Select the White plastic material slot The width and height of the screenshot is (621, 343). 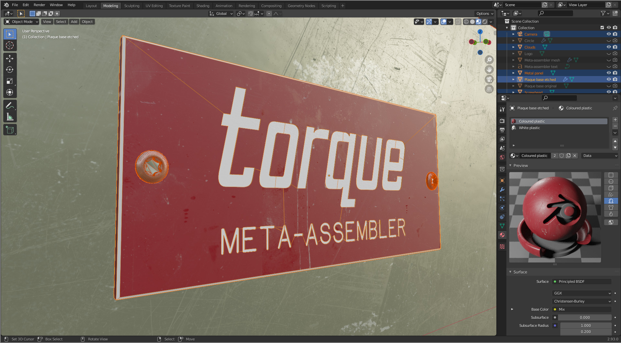[529, 128]
